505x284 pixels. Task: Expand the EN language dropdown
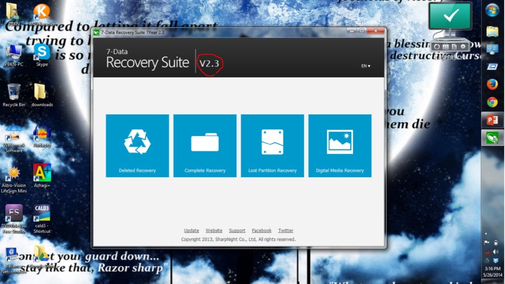tap(365, 66)
